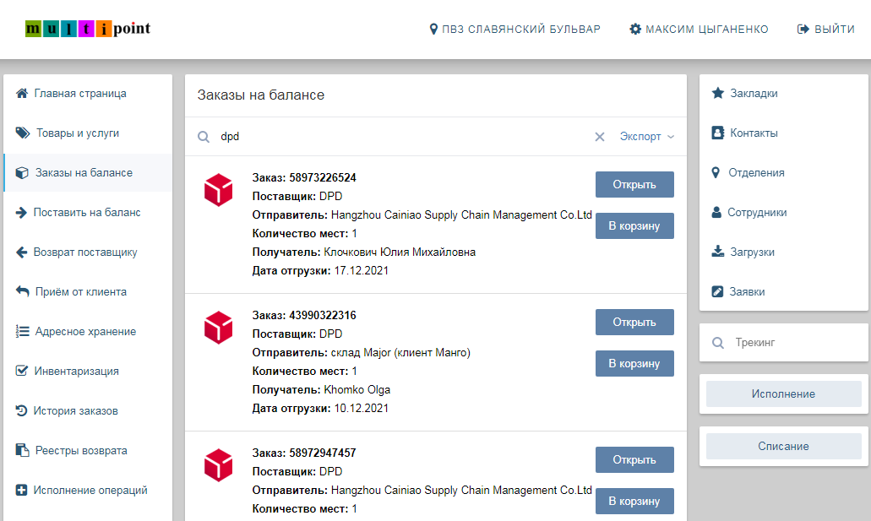
Task: Open Сотрудники link in right panel
Action: point(783,212)
